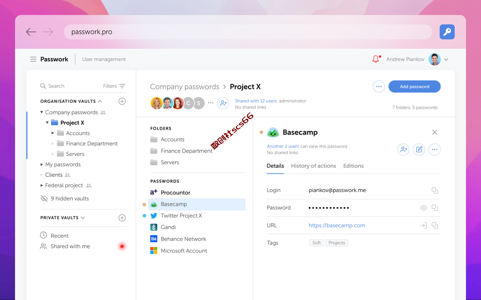The height and width of the screenshot is (300, 481).
Task: Open the Shared with 12 users link
Action: (x=256, y=101)
